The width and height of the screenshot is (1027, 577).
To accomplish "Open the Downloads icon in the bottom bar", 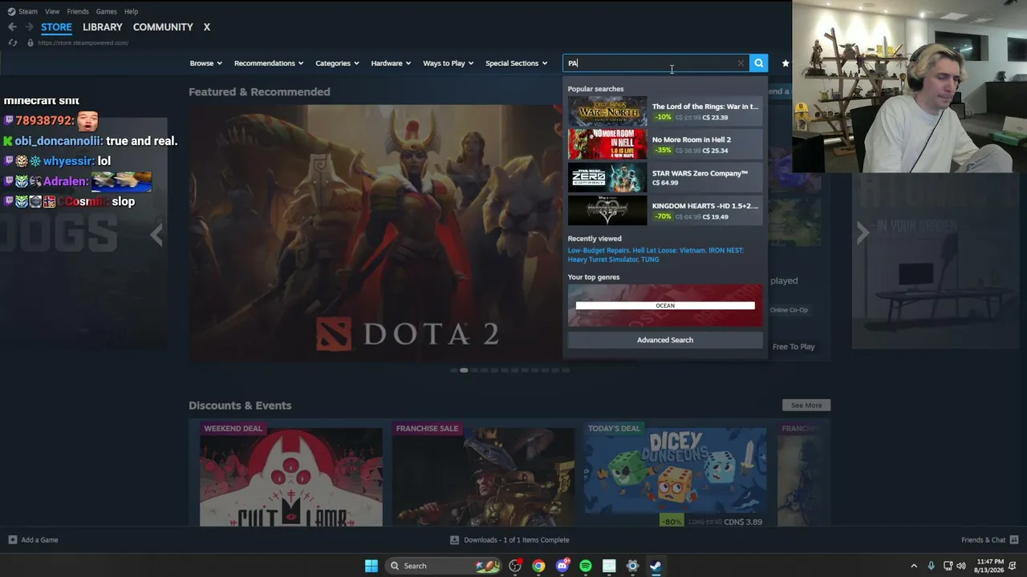I will [x=455, y=540].
